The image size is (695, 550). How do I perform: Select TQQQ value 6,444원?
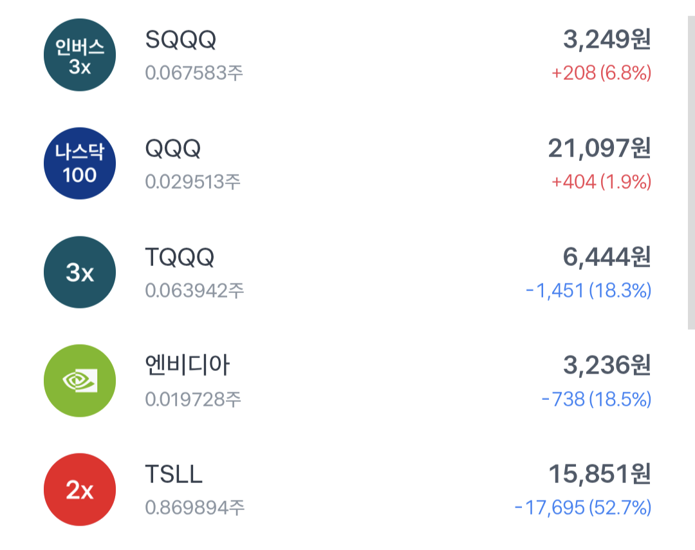[607, 258]
